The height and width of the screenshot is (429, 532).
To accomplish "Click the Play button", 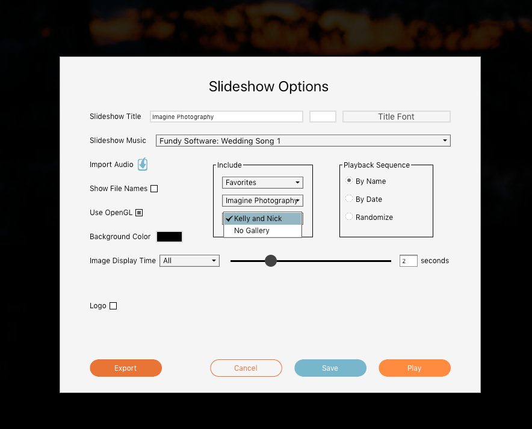I will coord(415,368).
